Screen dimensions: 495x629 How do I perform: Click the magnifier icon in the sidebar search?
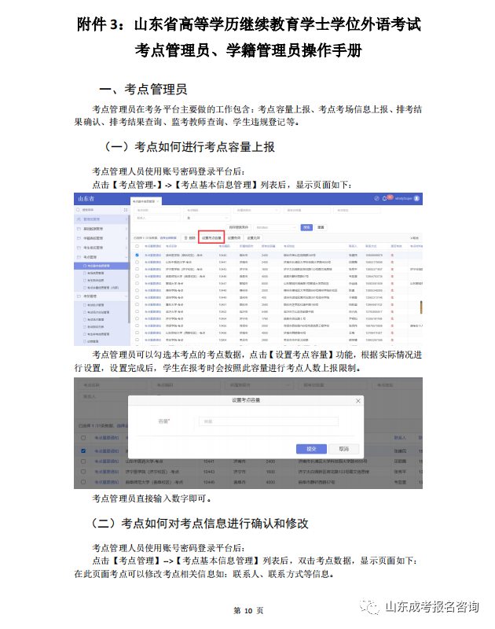tap(78, 210)
